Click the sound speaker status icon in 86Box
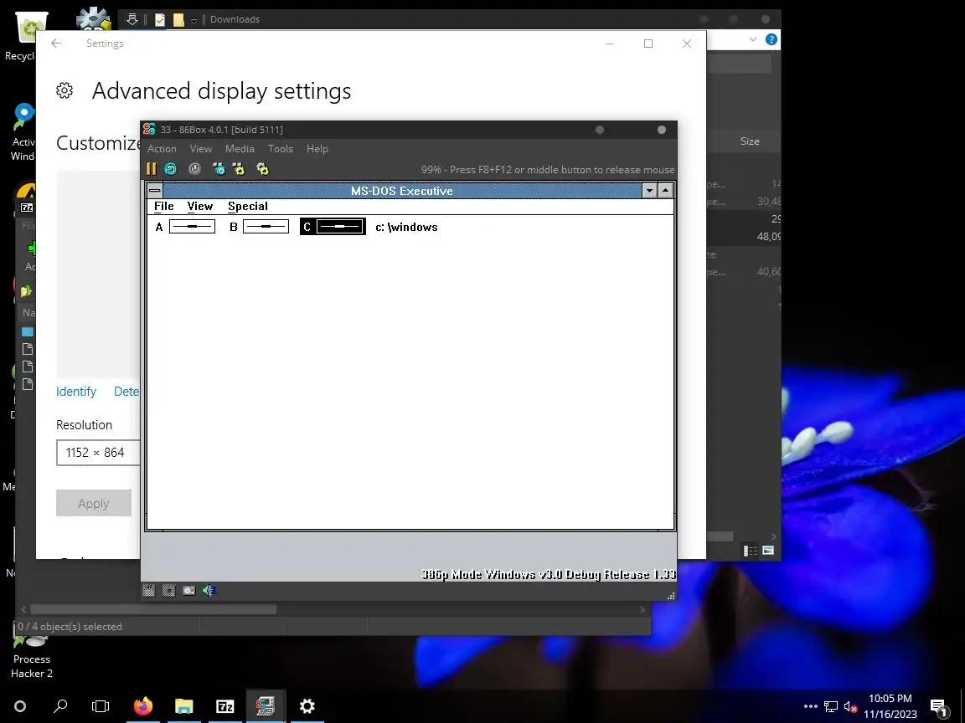Image resolution: width=965 pixels, height=723 pixels. pos(209,591)
